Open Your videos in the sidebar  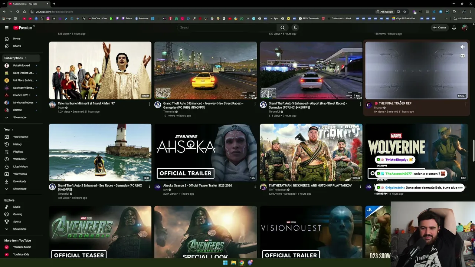(20, 174)
